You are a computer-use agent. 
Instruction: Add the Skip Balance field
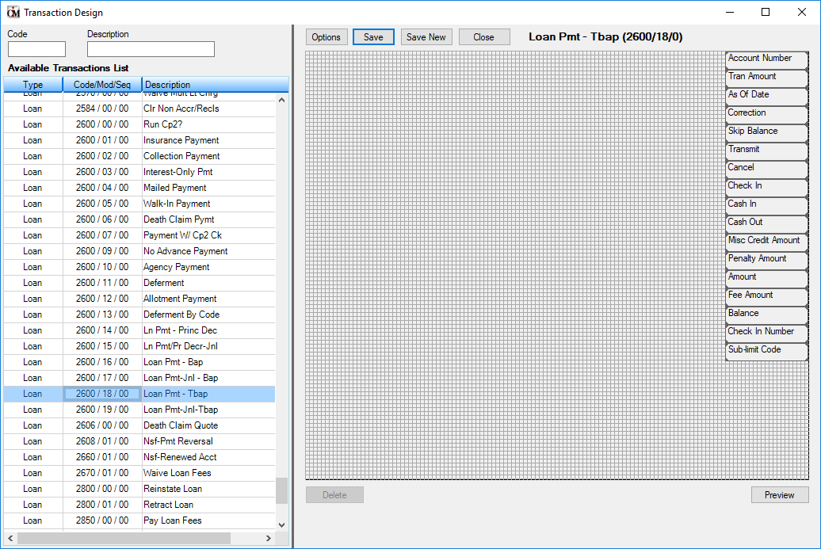[766, 131]
